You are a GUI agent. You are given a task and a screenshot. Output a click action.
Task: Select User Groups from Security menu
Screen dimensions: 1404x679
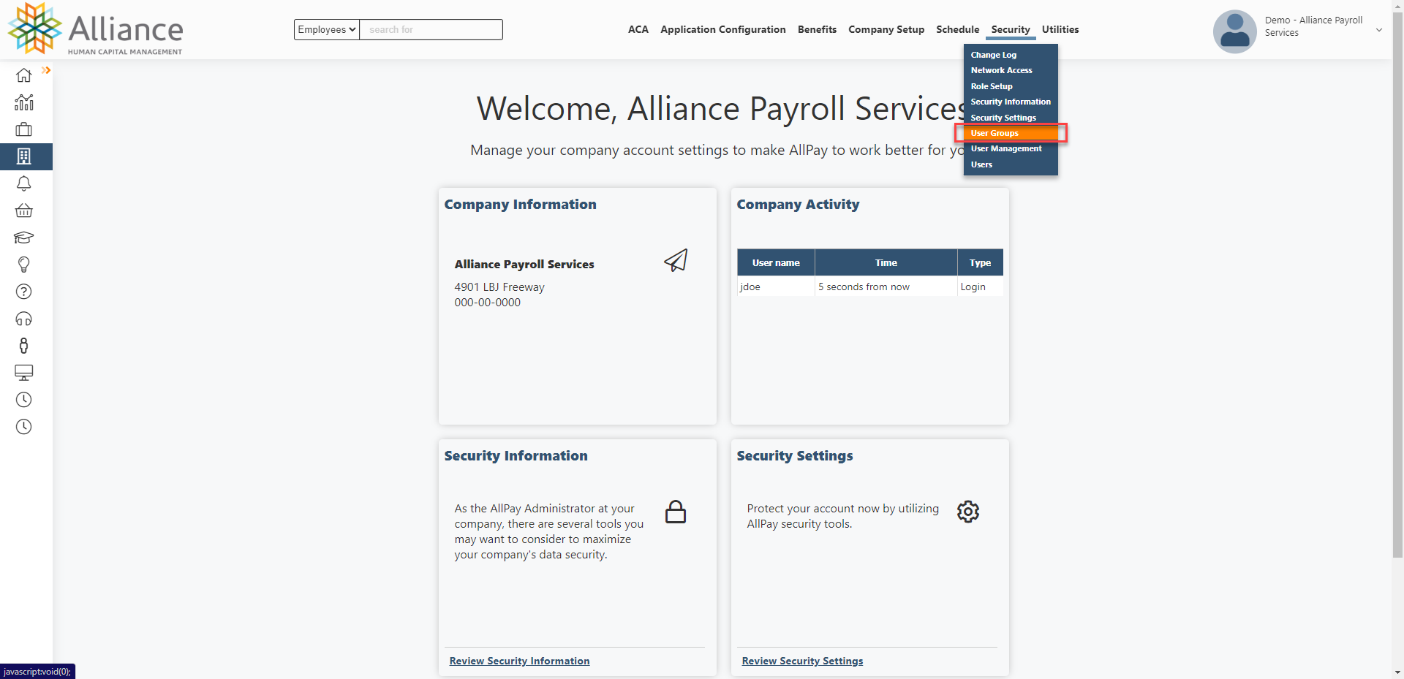tap(1011, 133)
